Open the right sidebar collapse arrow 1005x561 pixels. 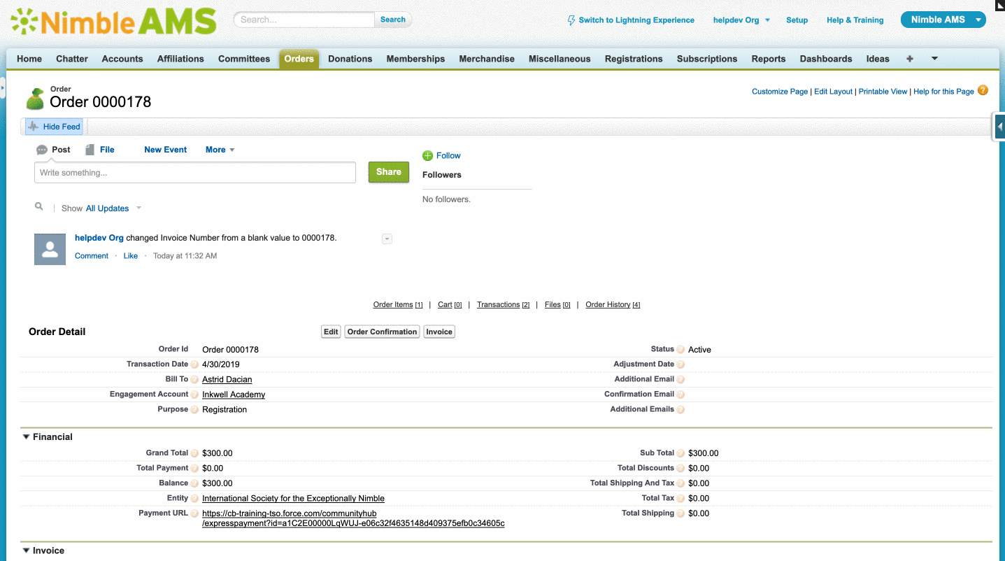[x=999, y=127]
